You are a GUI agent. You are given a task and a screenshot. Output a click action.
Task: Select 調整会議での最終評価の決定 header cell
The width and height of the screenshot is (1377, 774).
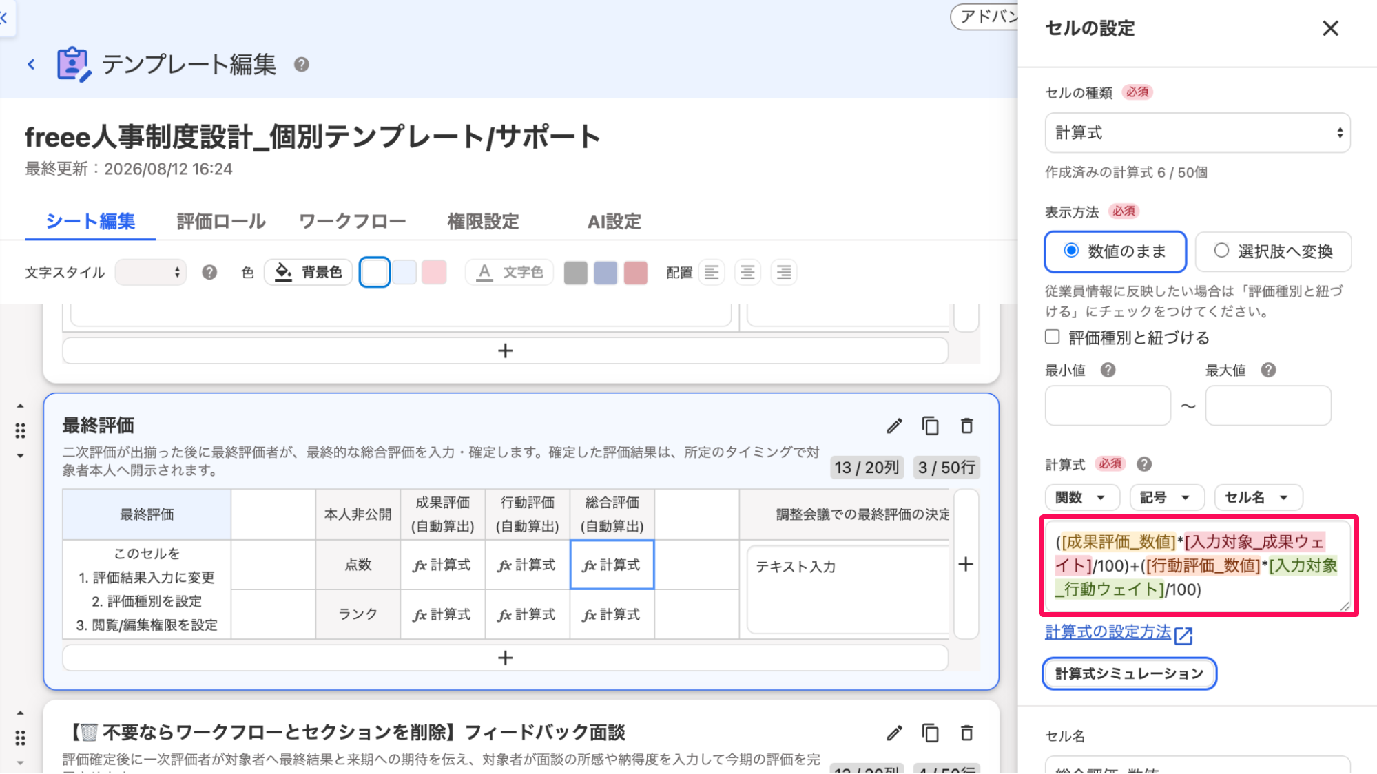tap(846, 514)
